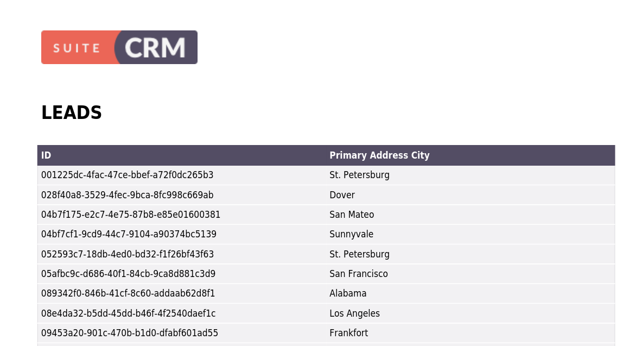Viewport: 629px width, 346px height.
Task: Click the Alabama city cell
Action: coord(348,293)
